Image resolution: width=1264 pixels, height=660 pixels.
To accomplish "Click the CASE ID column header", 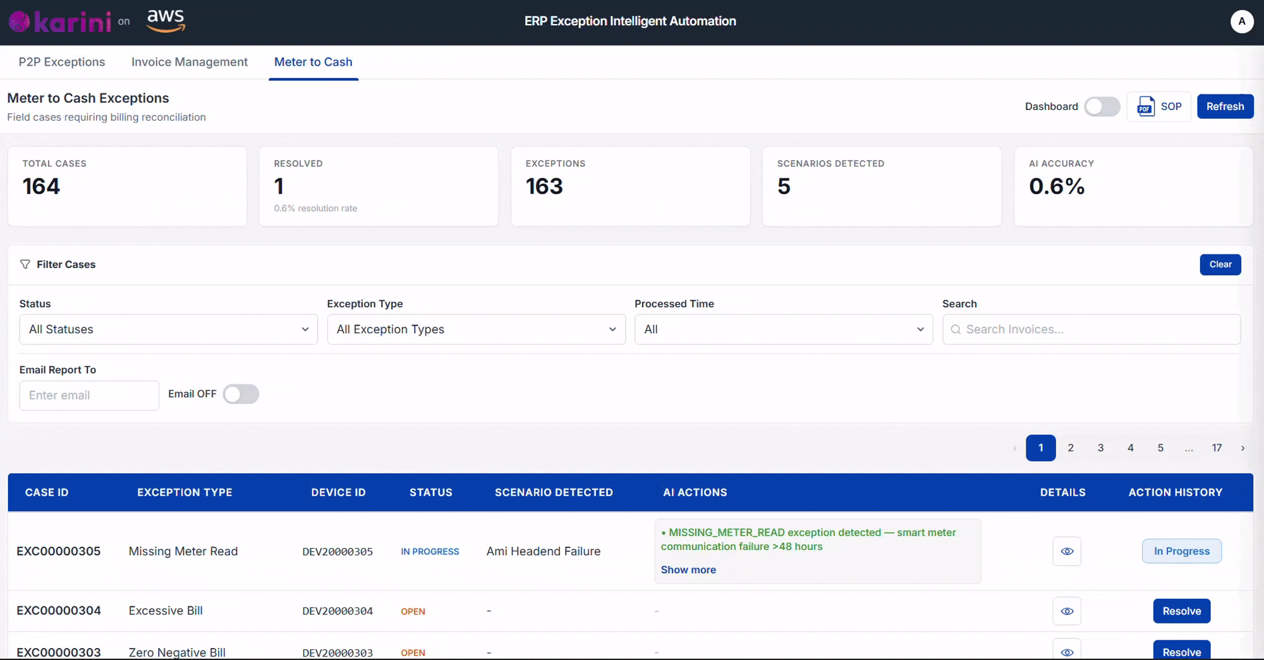I will 47,492.
